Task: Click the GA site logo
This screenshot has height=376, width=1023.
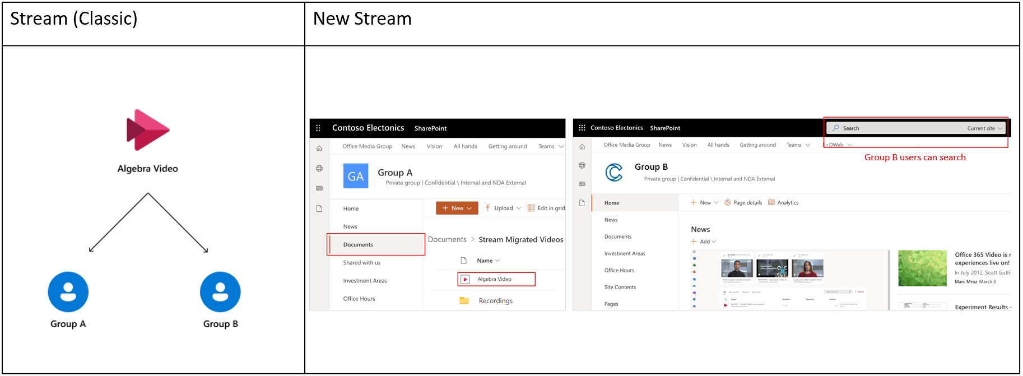Action: click(x=356, y=176)
